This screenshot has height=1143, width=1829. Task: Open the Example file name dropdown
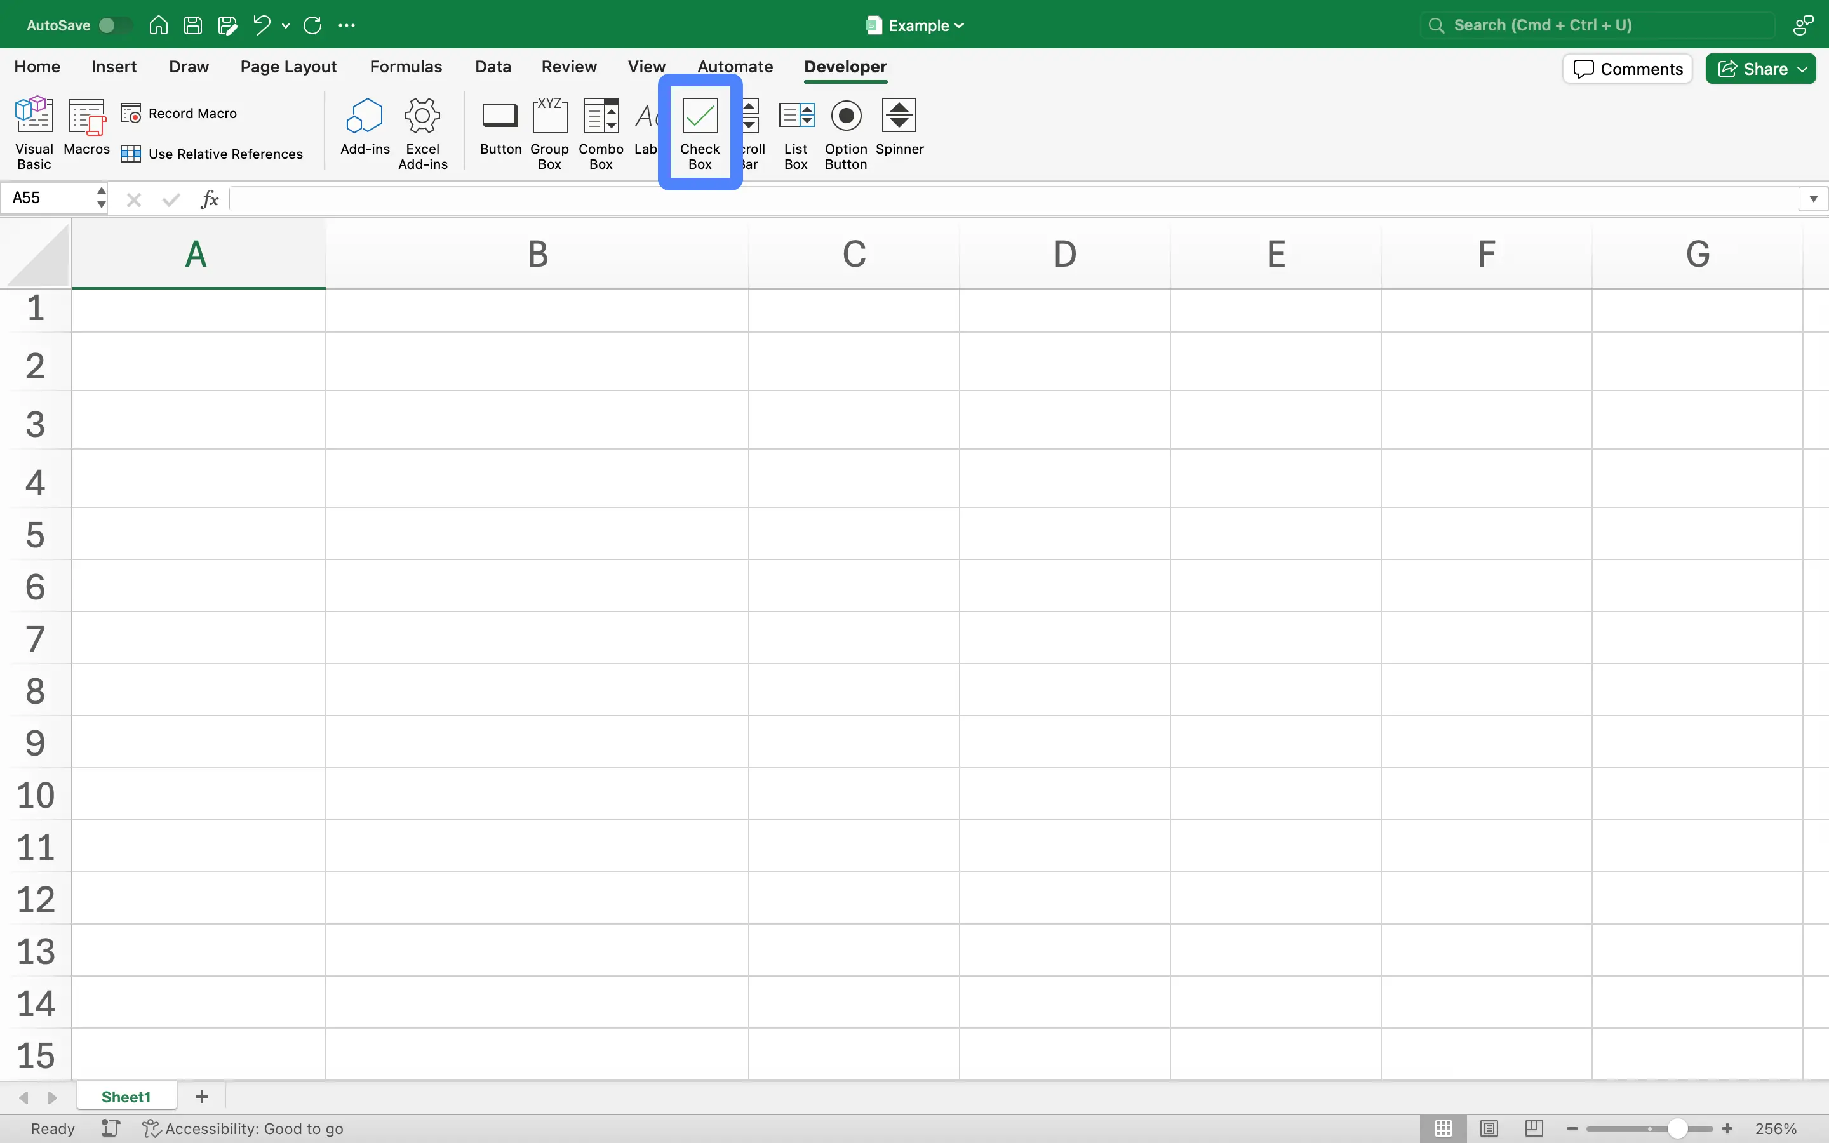click(914, 25)
